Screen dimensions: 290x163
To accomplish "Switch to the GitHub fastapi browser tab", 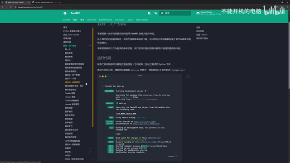I will (x=44, y=2).
